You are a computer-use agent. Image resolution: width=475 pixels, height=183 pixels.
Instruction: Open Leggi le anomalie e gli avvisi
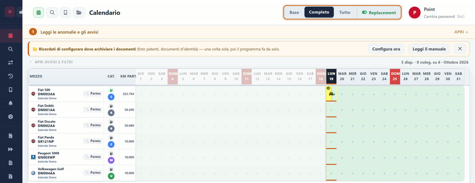pyautogui.click(x=69, y=32)
